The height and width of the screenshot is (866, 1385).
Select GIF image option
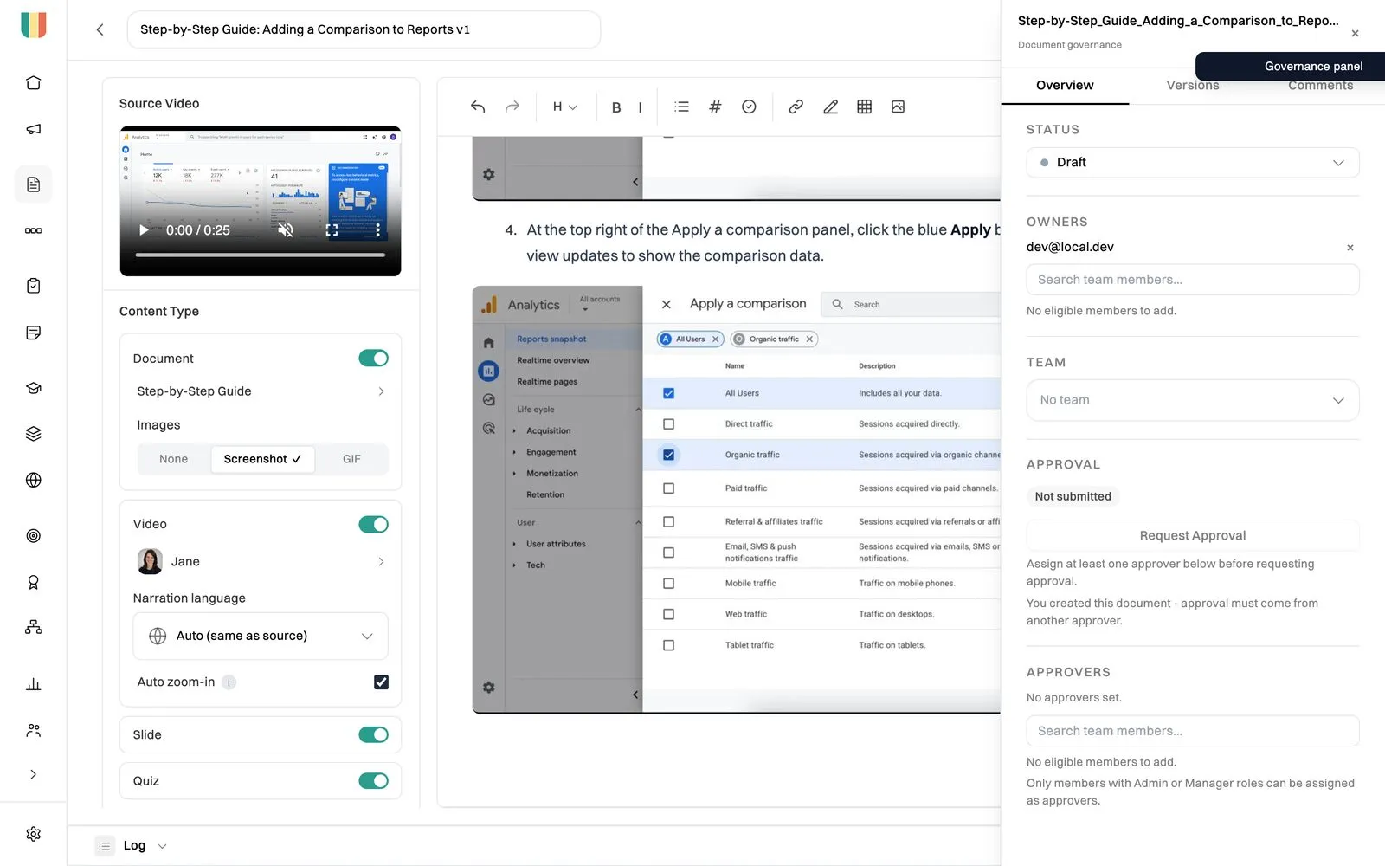[x=351, y=459]
